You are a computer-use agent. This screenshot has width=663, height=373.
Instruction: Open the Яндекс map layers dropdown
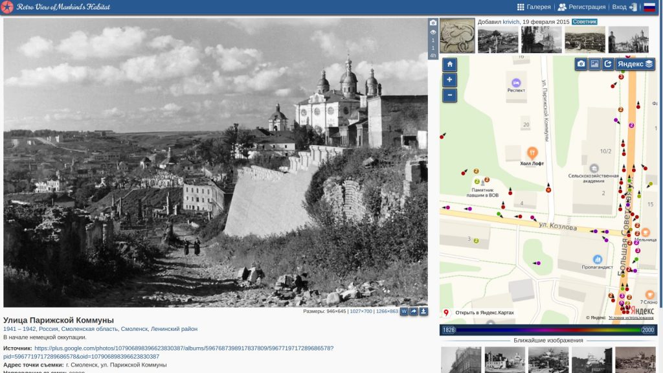click(x=635, y=64)
